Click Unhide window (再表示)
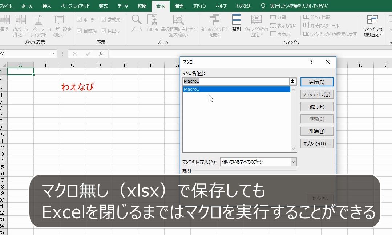 point(280,33)
